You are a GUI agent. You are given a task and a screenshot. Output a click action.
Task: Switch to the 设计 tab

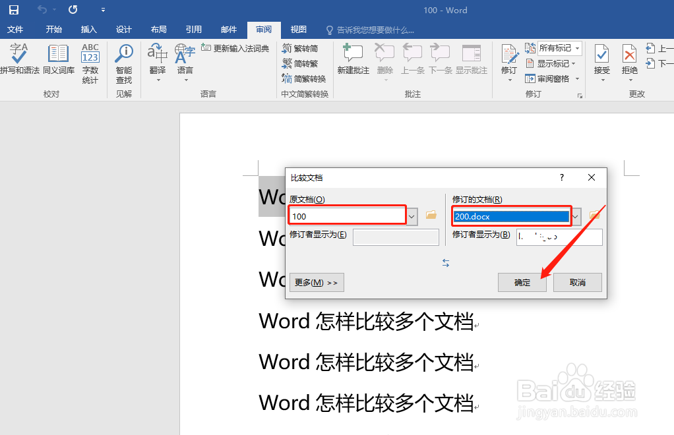click(x=124, y=30)
